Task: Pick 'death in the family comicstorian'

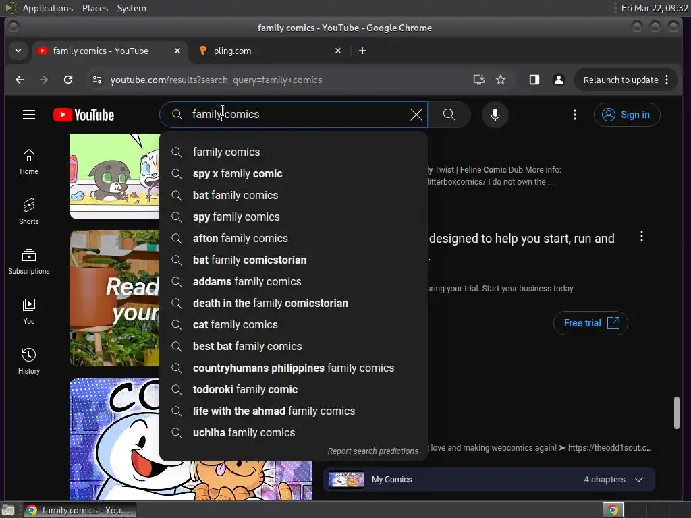Action: 294,303
